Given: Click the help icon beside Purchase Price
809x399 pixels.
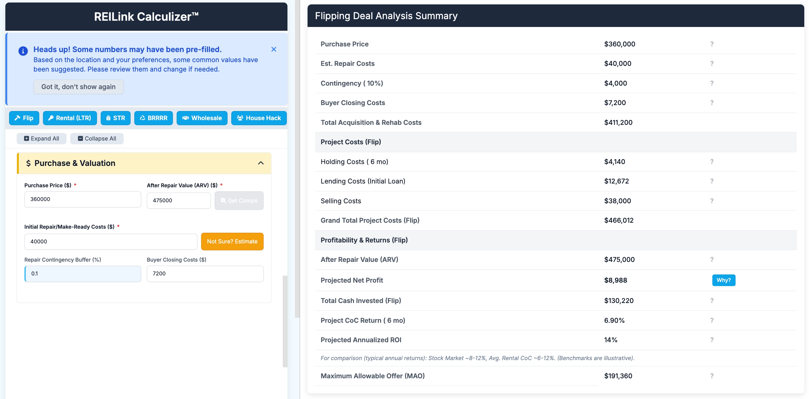Looking at the screenshot, I should pyautogui.click(x=712, y=44).
